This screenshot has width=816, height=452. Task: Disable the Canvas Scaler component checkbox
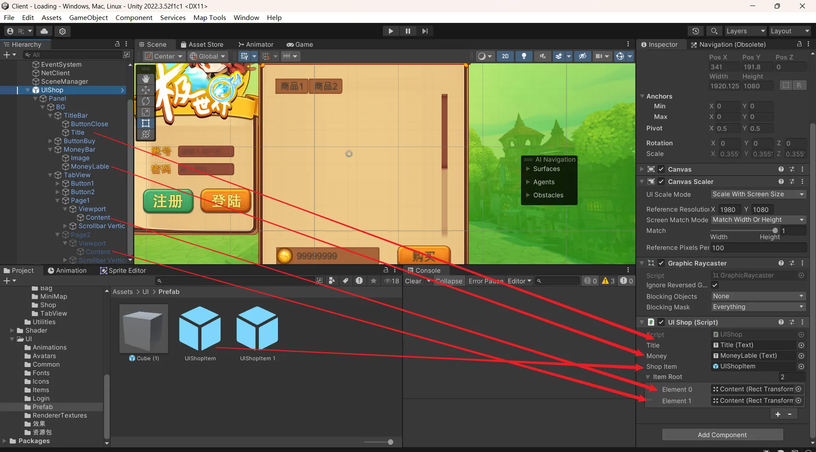tap(661, 181)
